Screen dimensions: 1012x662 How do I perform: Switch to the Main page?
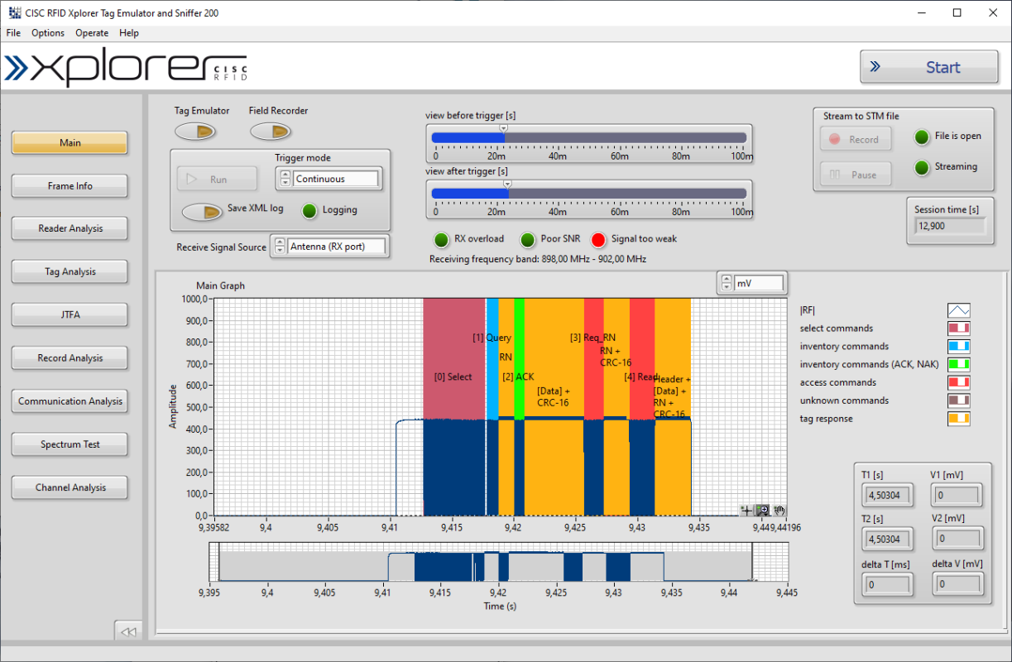pyautogui.click(x=70, y=142)
